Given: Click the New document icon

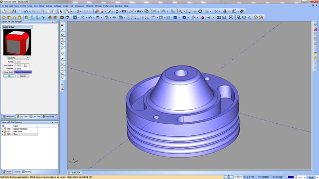Looking at the screenshot, I should point(4,11).
